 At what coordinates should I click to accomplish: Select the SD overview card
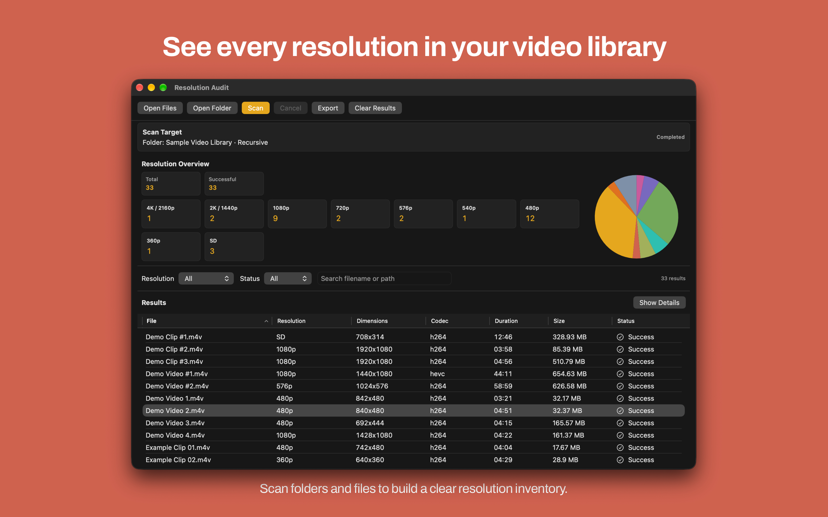pyautogui.click(x=234, y=246)
